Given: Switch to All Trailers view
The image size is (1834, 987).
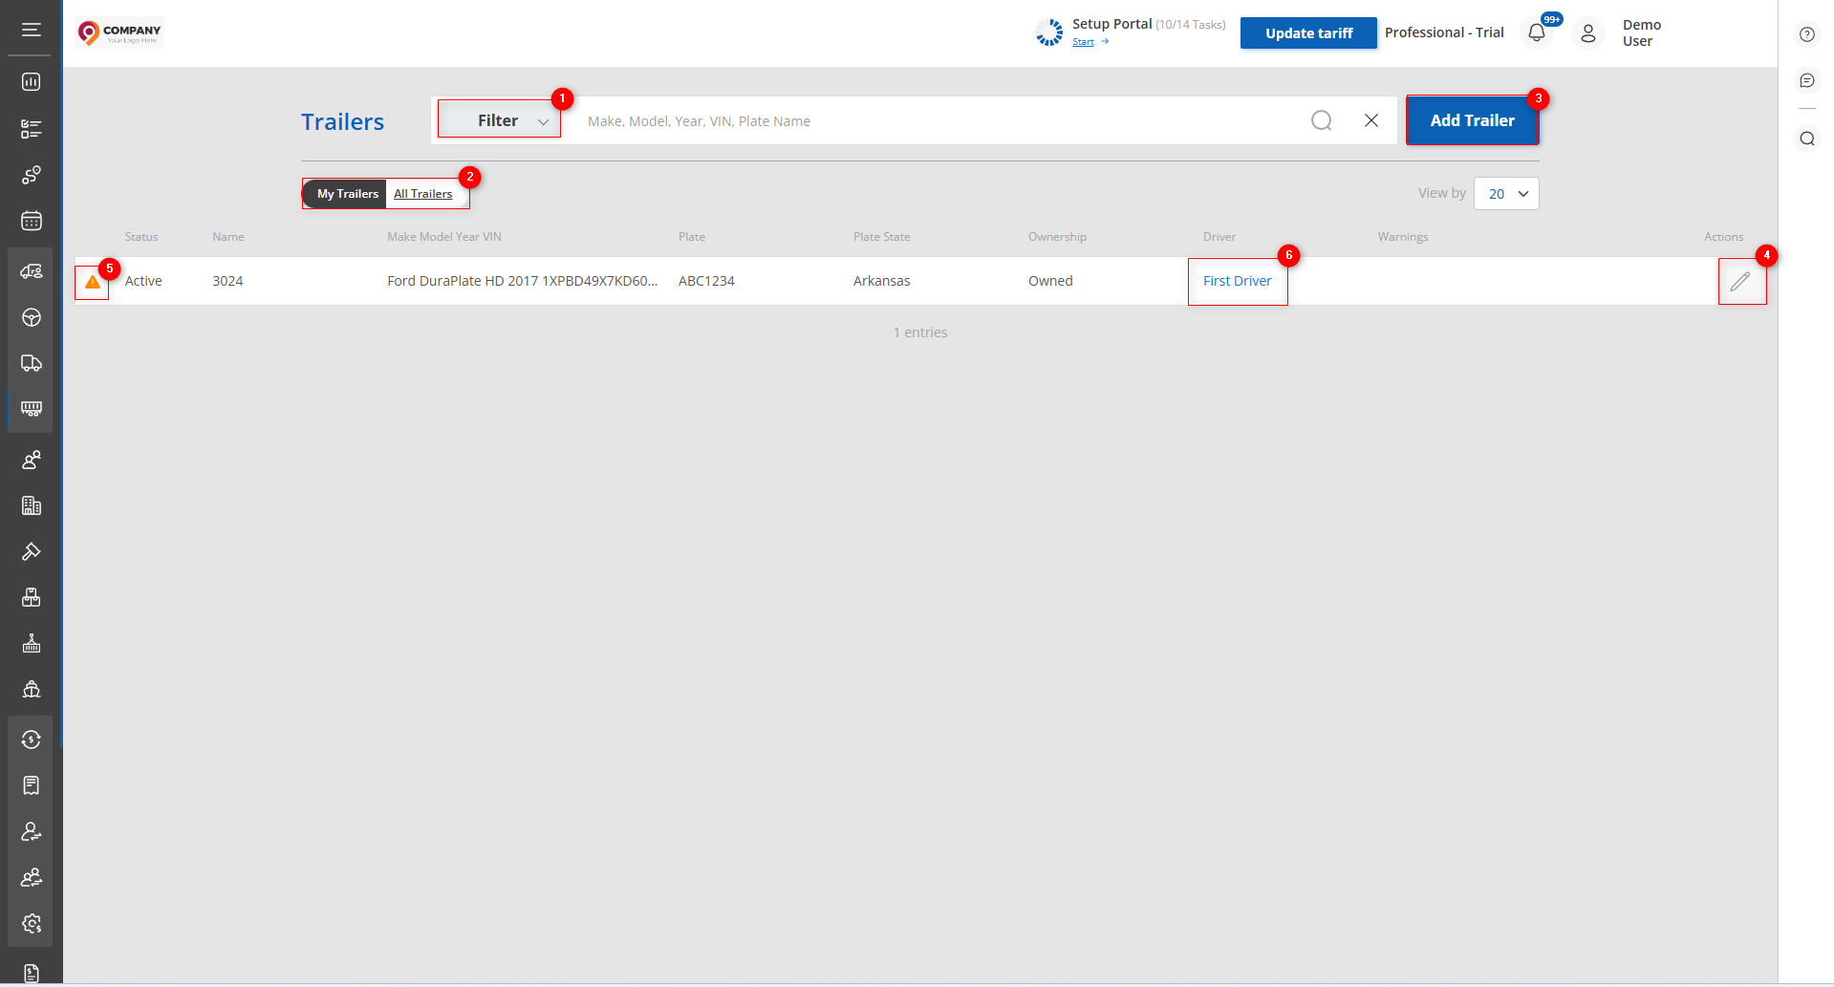Looking at the screenshot, I should click(423, 194).
